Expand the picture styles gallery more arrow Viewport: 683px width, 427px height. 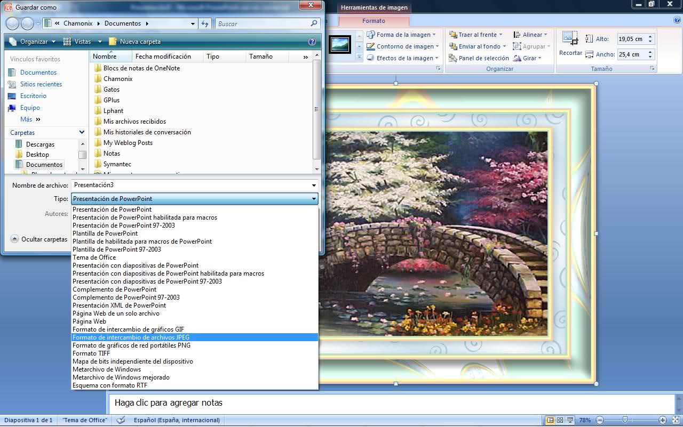pyautogui.click(x=359, y=57)
